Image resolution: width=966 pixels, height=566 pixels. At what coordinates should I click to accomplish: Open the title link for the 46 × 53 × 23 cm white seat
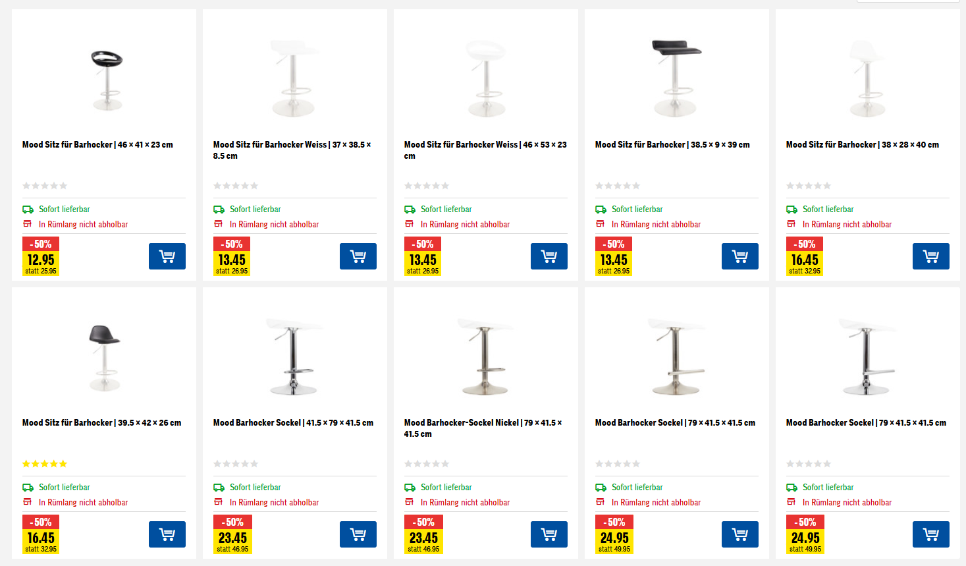coord(485,150)
